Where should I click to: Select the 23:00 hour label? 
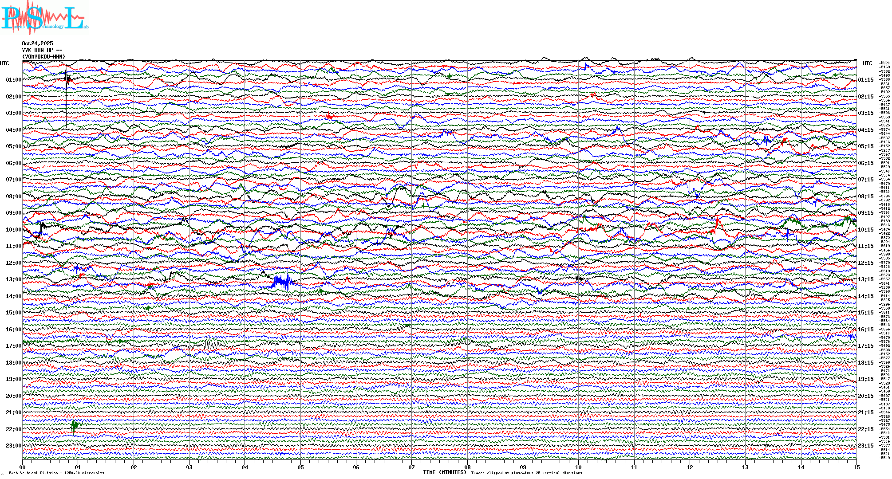pos(14,446)
